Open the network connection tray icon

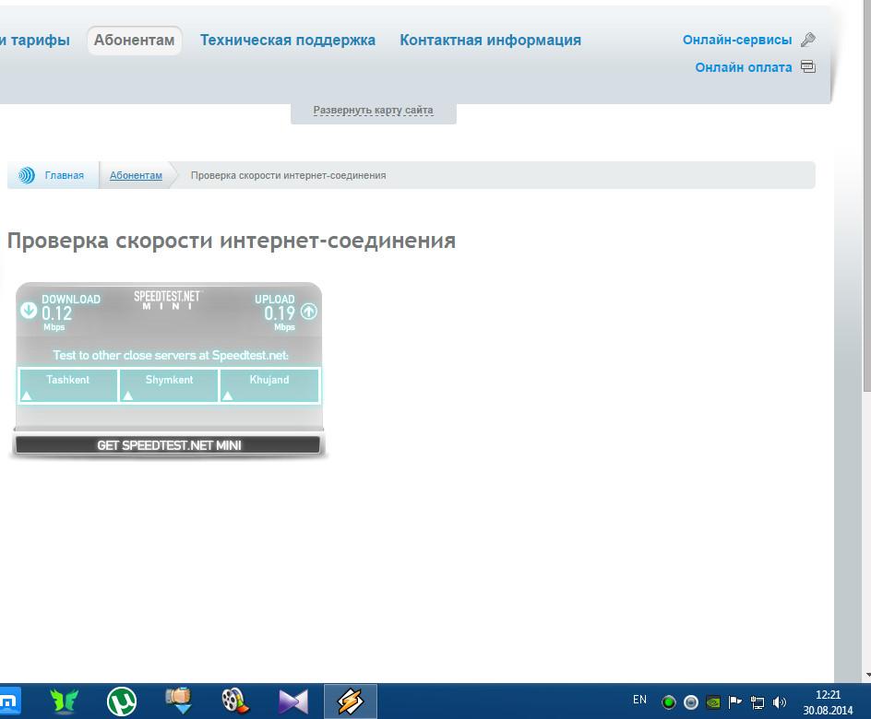pos(758,702)
